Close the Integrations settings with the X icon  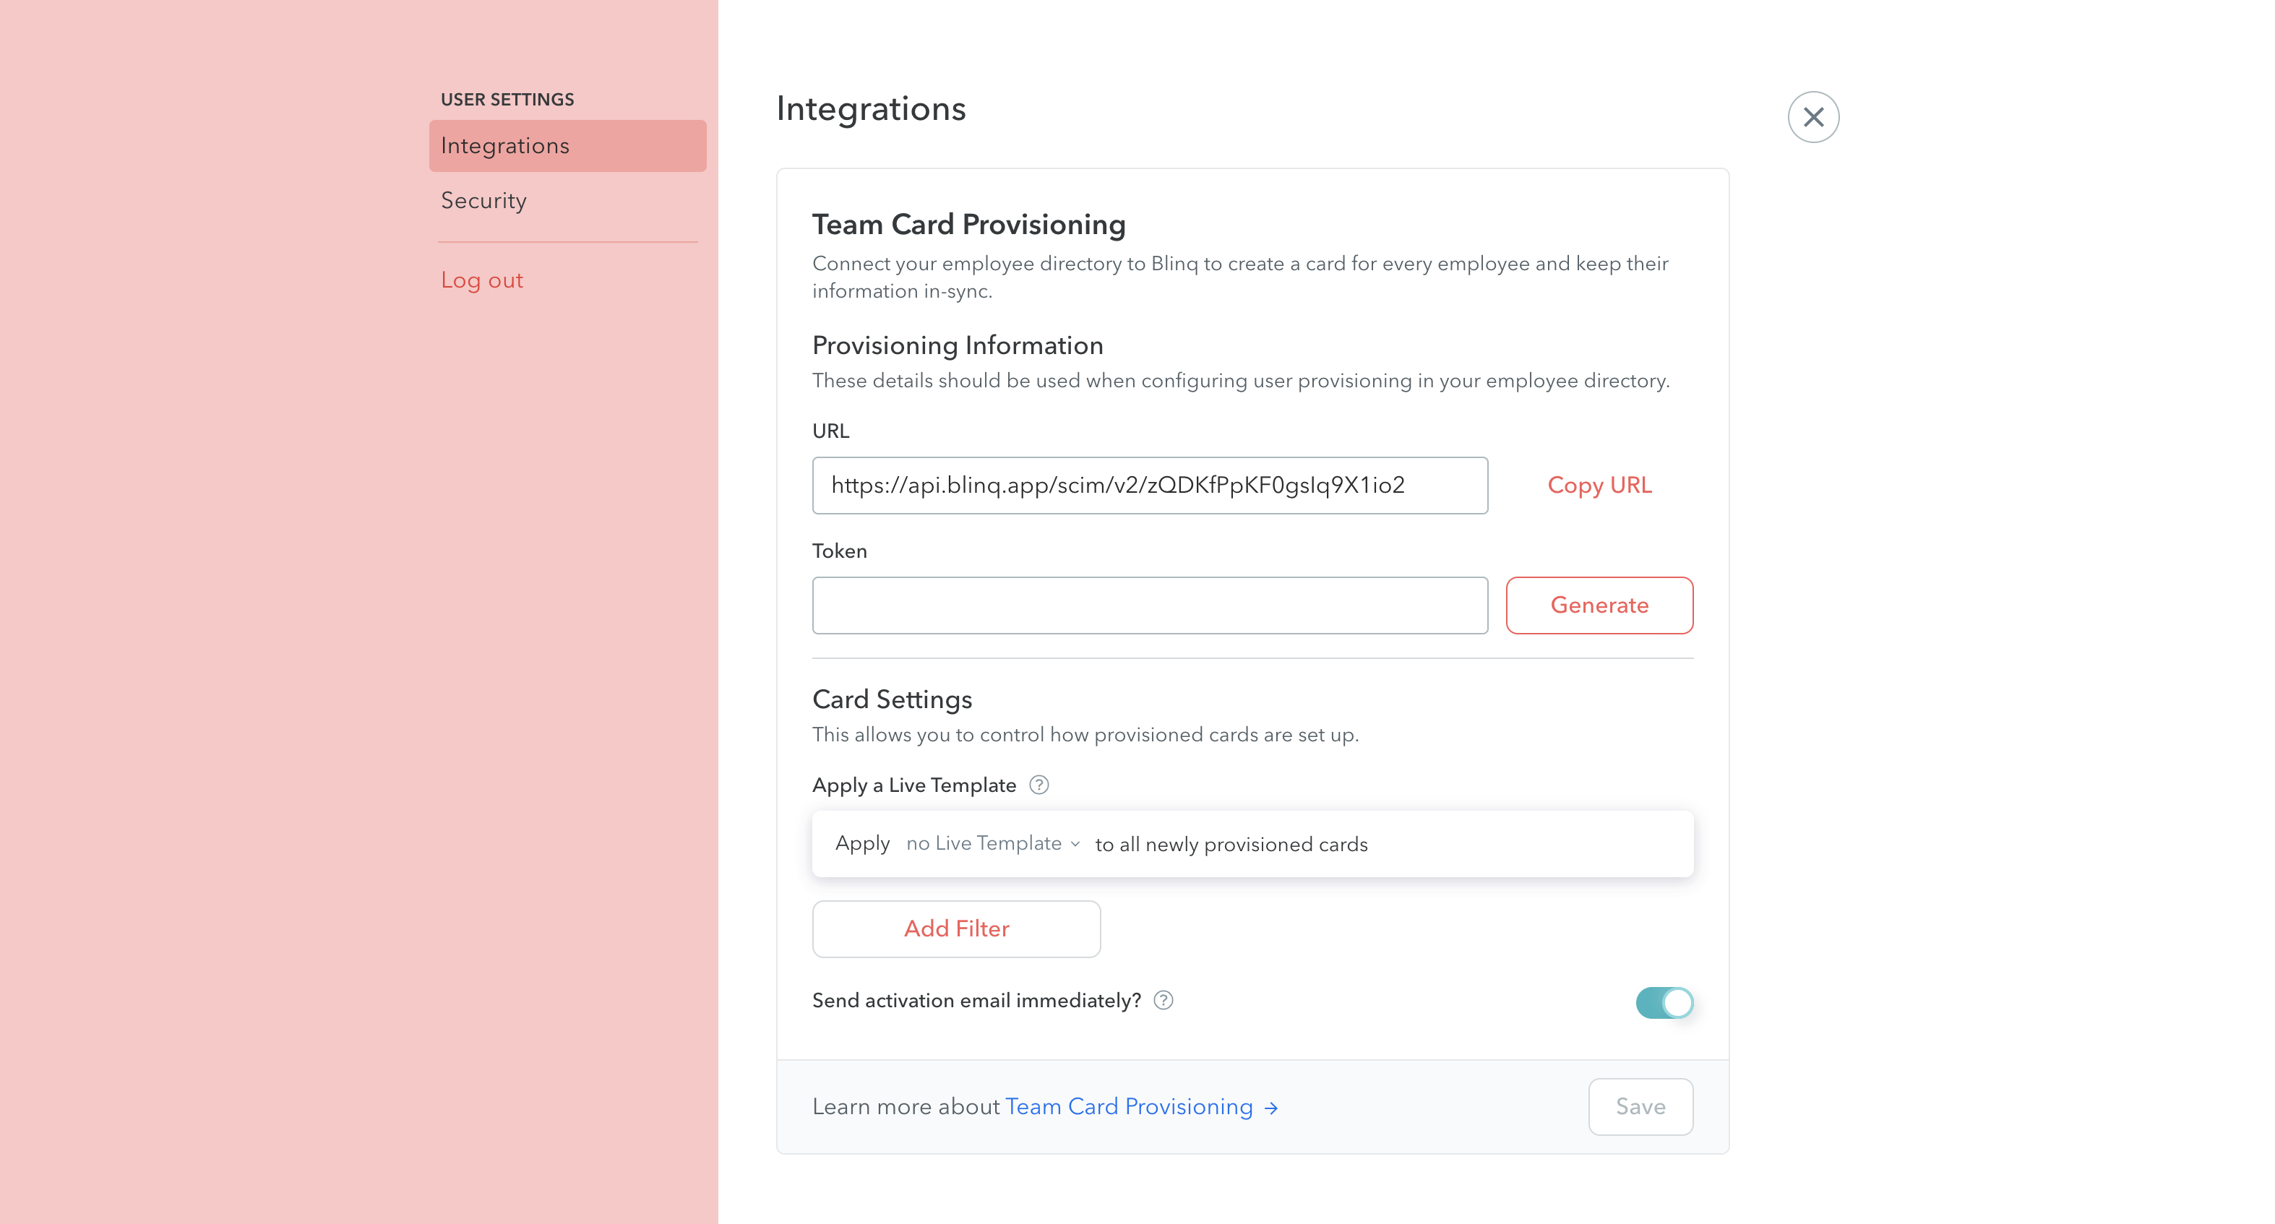click(1813, 116)
